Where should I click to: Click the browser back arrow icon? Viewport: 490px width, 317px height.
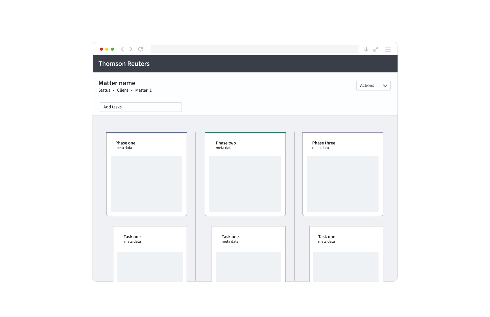click(x=122, y=49)
